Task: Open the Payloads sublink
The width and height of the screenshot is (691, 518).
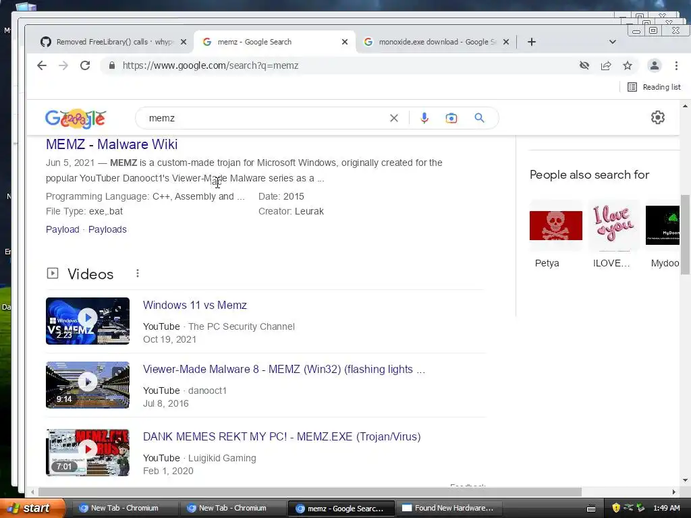Action: [107, 229]
